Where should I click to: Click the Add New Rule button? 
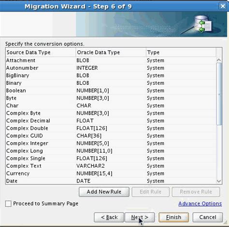pyautogui.click(x=104, y=192)
